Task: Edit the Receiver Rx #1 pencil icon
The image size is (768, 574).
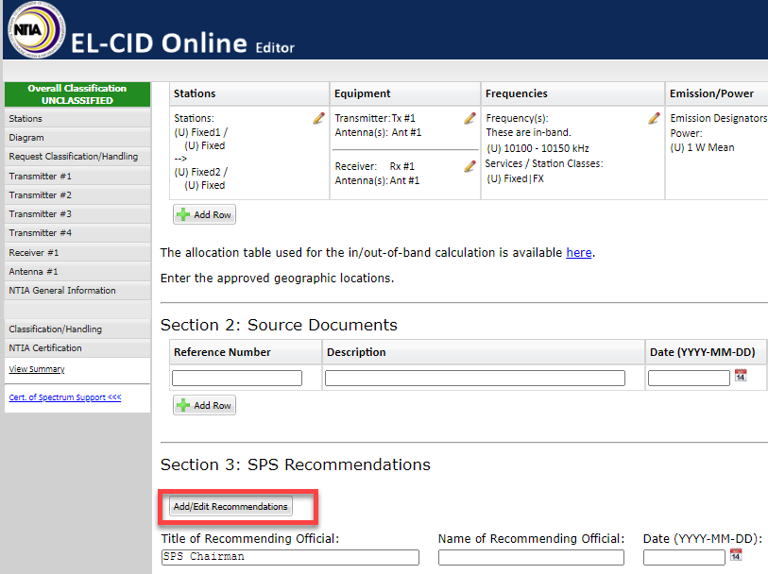Action: [x=469, y=166]
